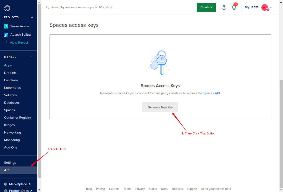Image resolution: width=283 pixels, height=192 pixels.
Task: Click Refer your friends footer link
Action: [216, 189]
